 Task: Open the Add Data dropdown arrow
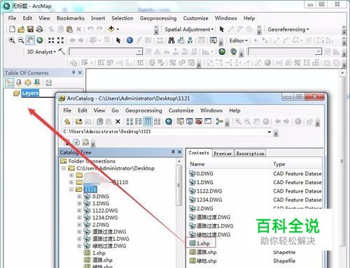118,29
